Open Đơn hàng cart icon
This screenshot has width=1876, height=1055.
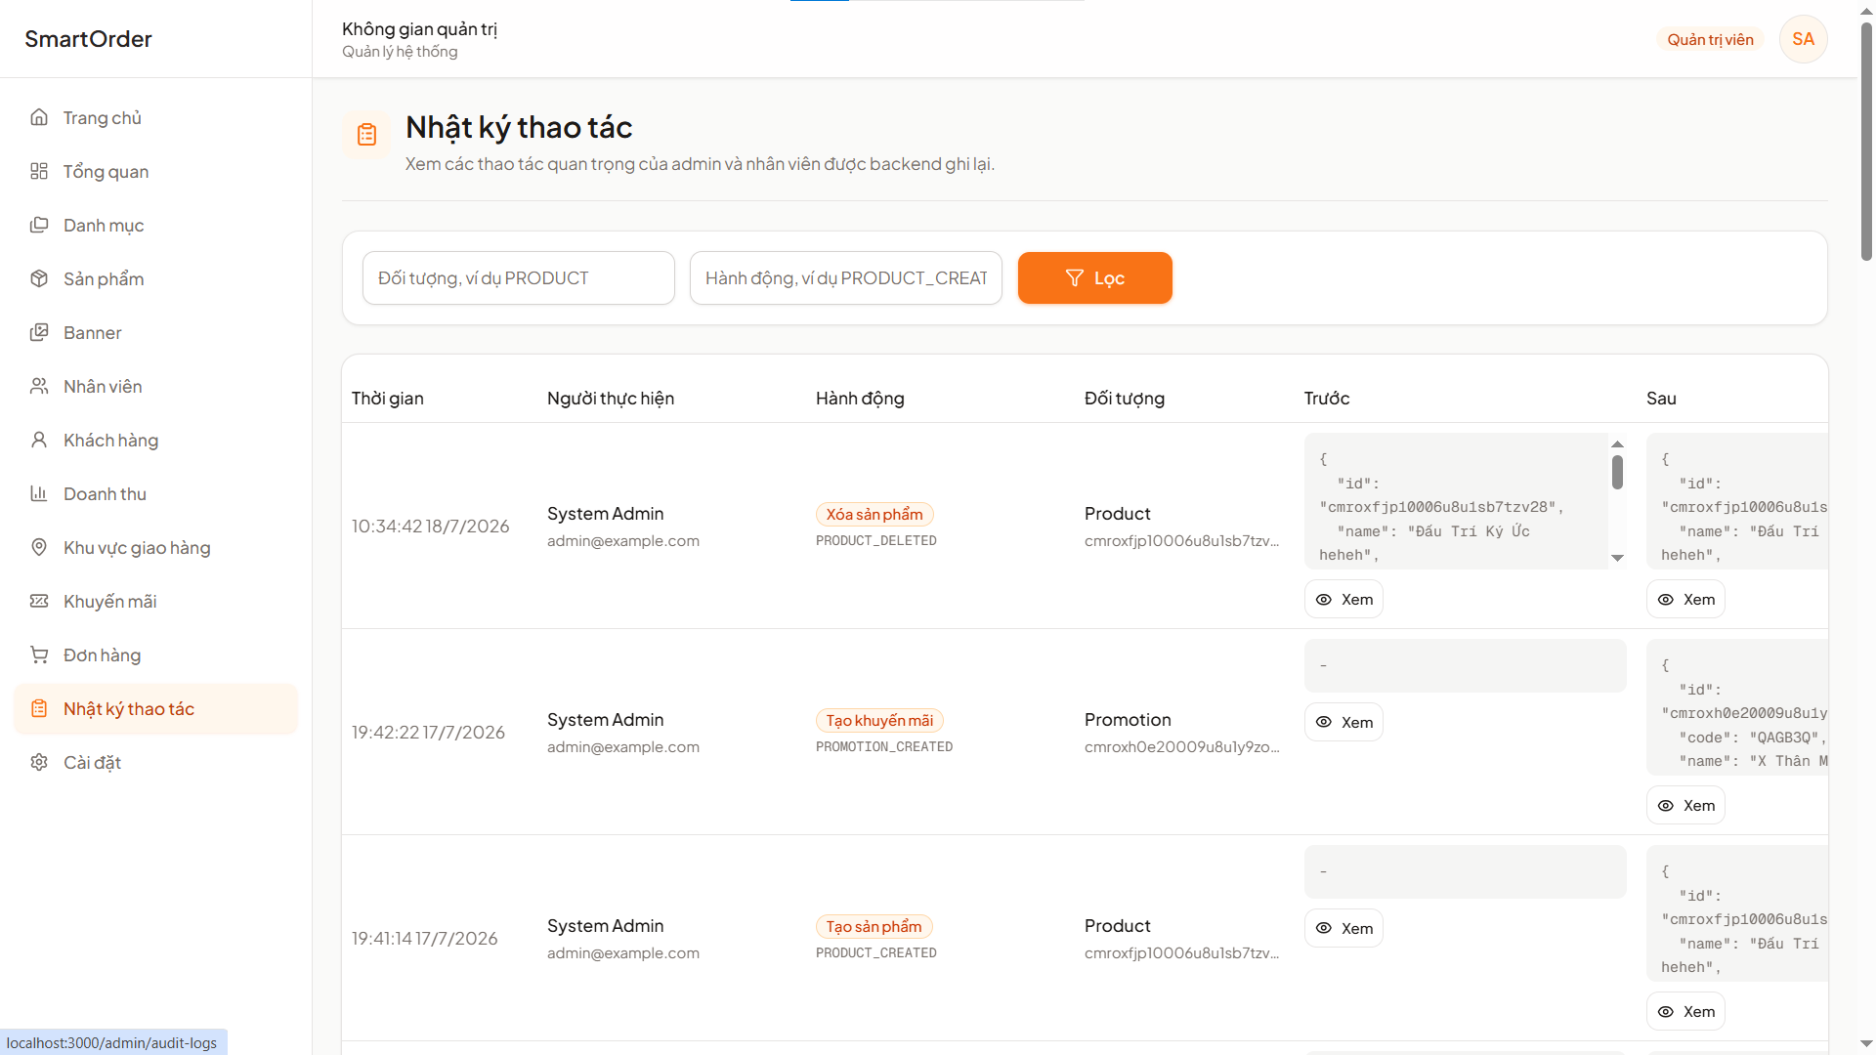coord(39,654)
